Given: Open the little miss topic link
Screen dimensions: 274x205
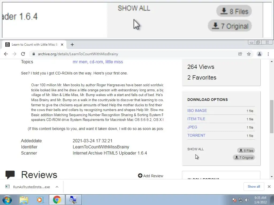Looking at the screenshot, I should click(x=114, y=62).
